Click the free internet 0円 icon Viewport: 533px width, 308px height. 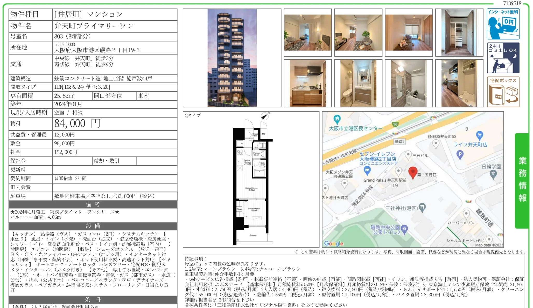click(x=503, y=24)
